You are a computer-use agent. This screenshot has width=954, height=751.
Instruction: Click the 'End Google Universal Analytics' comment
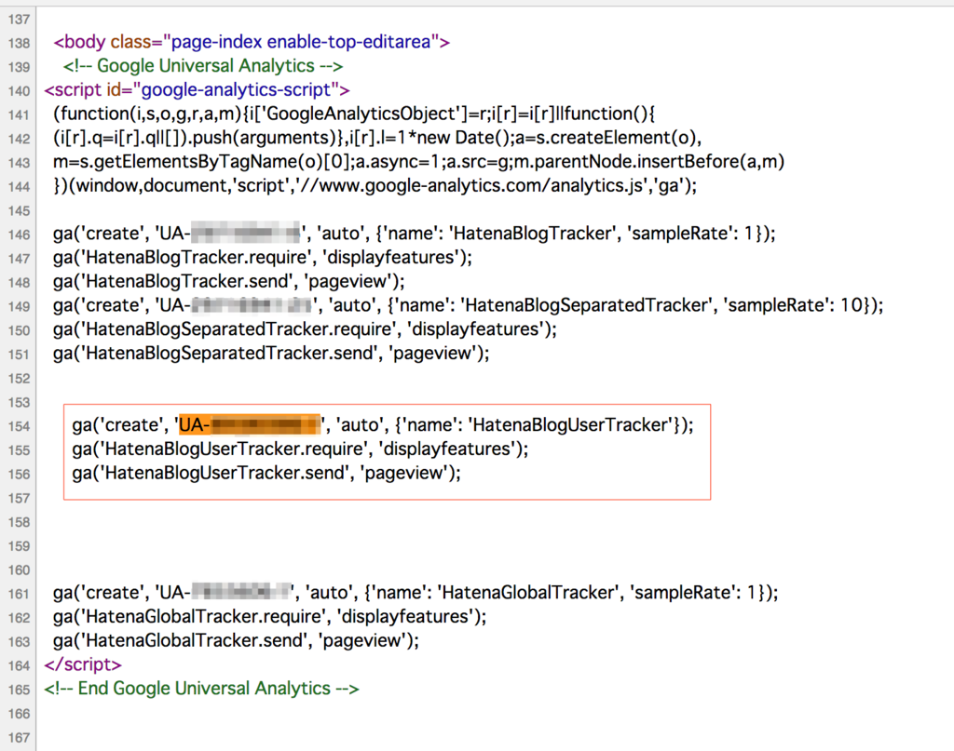click(201, 689)
